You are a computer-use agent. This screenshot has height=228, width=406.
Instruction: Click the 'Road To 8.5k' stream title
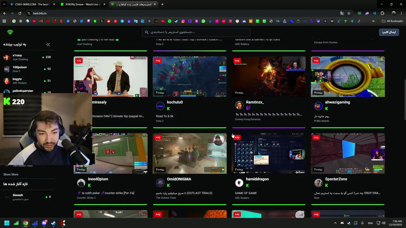point(165,116)
